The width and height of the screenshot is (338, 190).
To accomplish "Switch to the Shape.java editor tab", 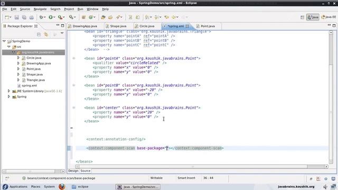I will coord(118,26).
